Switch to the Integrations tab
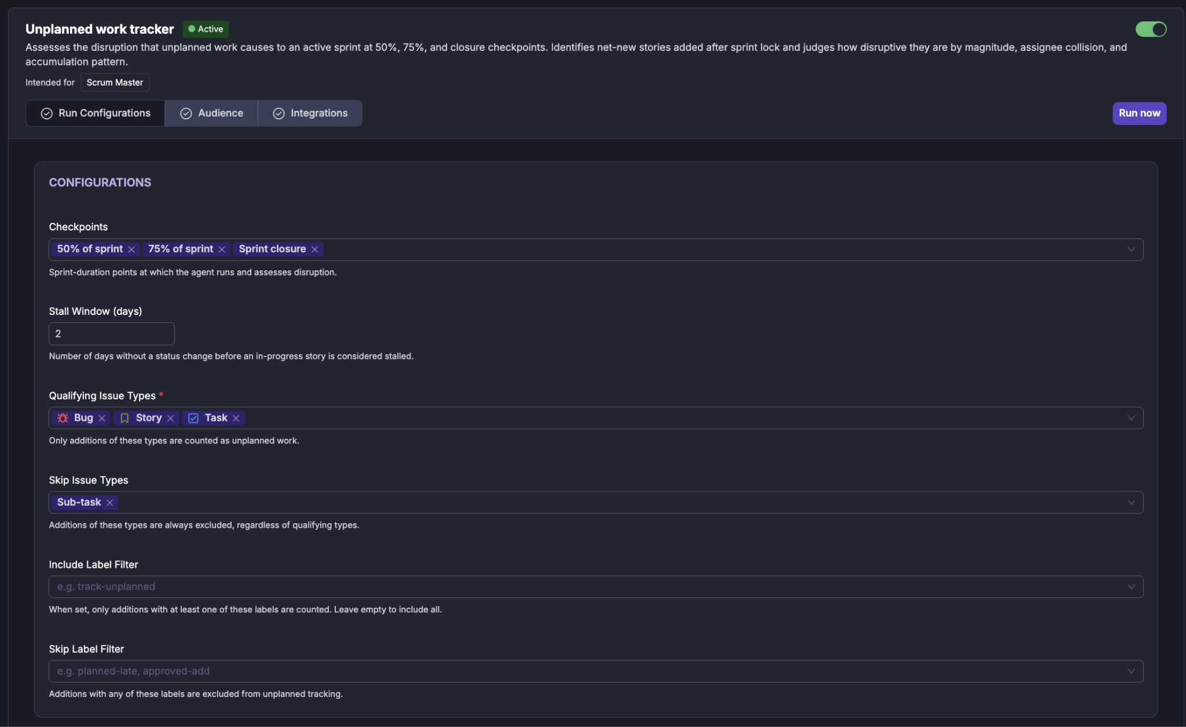The width and height of the screenshot is (1186, 727). [x=310, y=113]
